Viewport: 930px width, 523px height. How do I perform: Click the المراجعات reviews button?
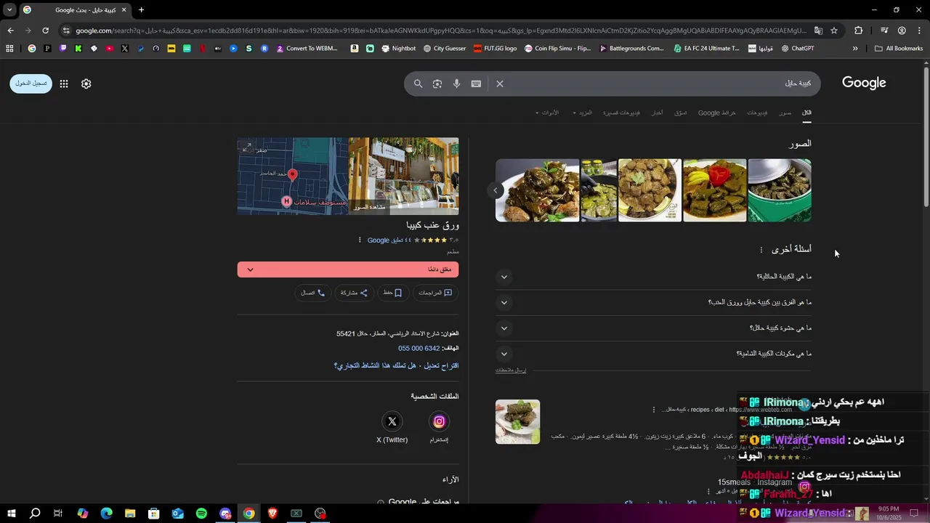point(435,293)
